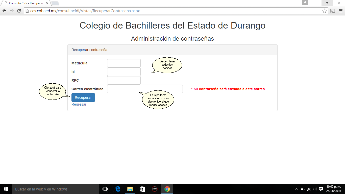This screenshot has width=345, height=194.
Task: Click the Colegio de Bachilleres heading
Action: 173,26
